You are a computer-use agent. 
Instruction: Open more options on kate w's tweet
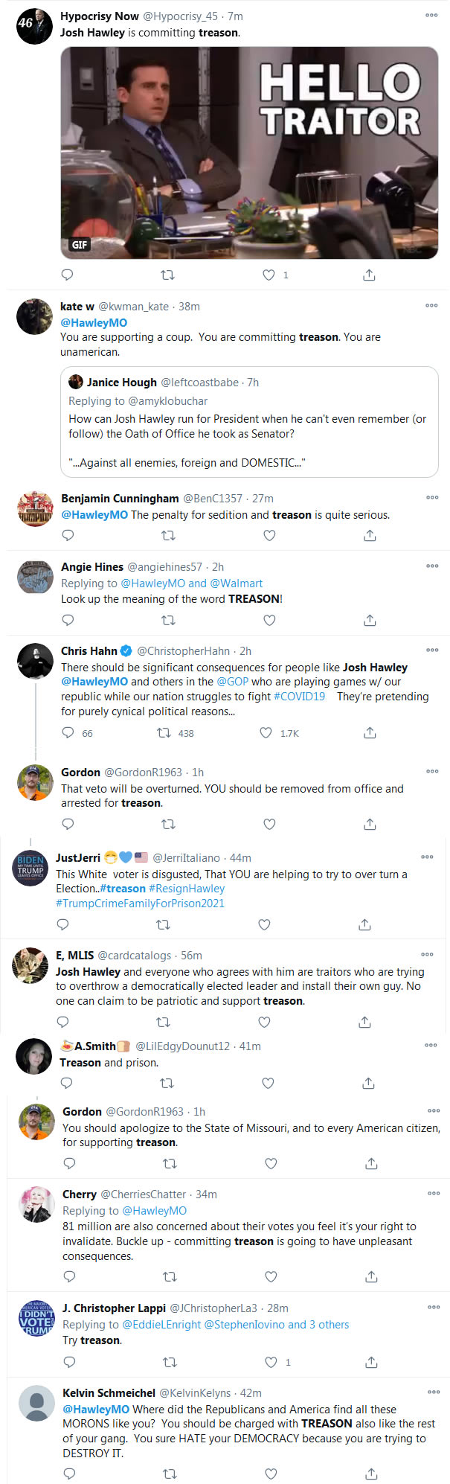431,306
